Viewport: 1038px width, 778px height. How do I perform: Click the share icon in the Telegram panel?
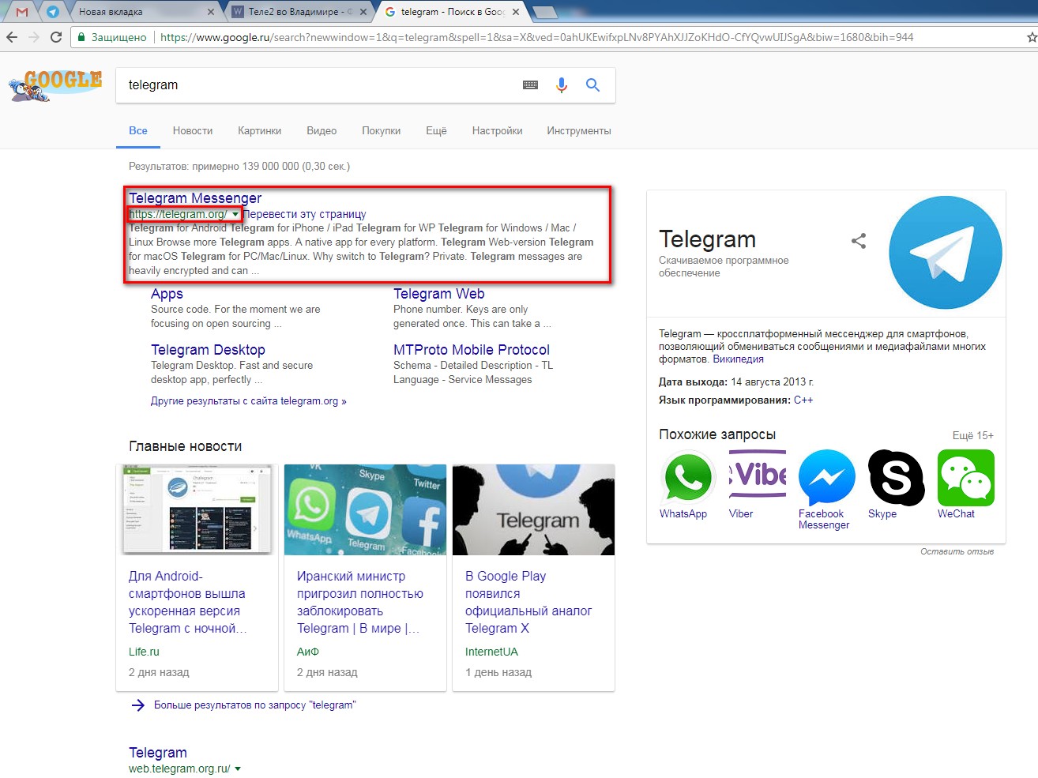859,241
